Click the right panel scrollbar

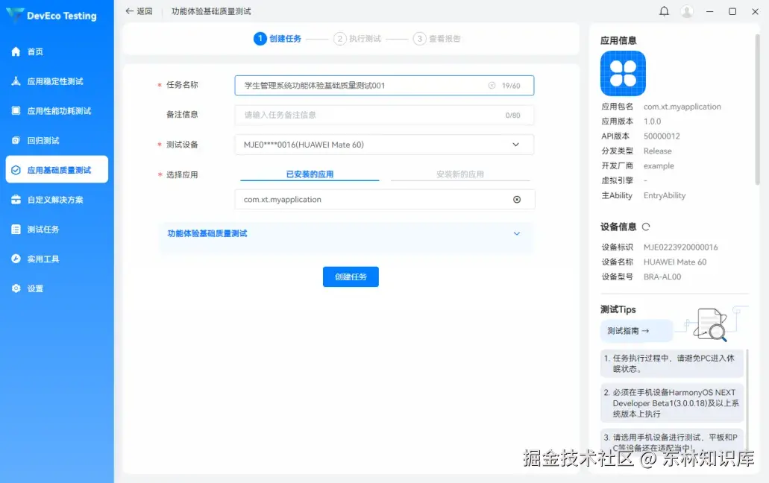tap(758, 110)
